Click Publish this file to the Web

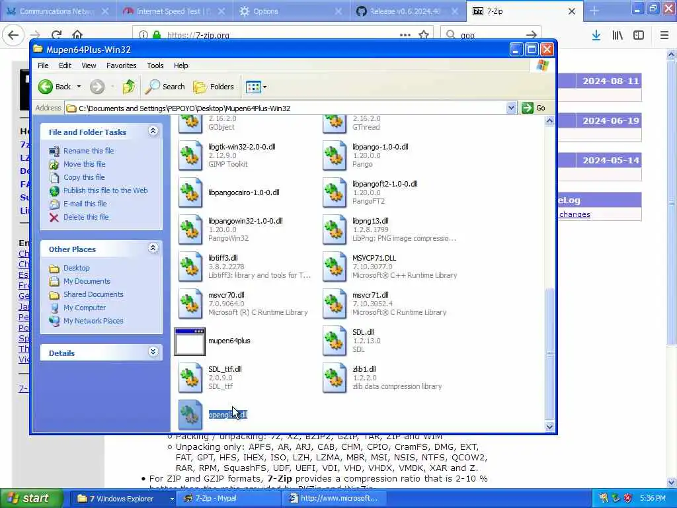pyautogui.click(x=105, y=190)
